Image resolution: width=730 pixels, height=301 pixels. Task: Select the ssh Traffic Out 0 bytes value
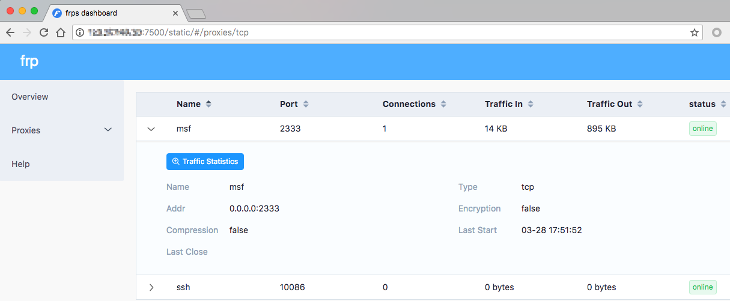pos(601,287)
